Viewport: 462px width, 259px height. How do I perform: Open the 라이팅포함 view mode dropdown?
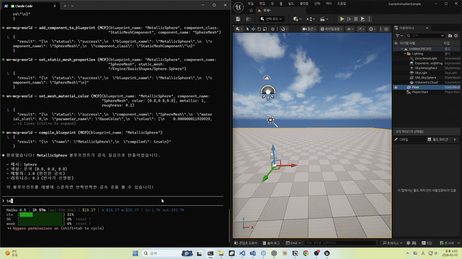[x=331, y=29]
